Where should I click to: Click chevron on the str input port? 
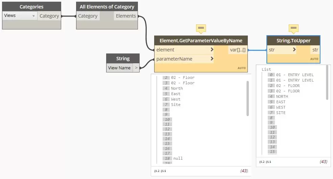click(294, 50)
